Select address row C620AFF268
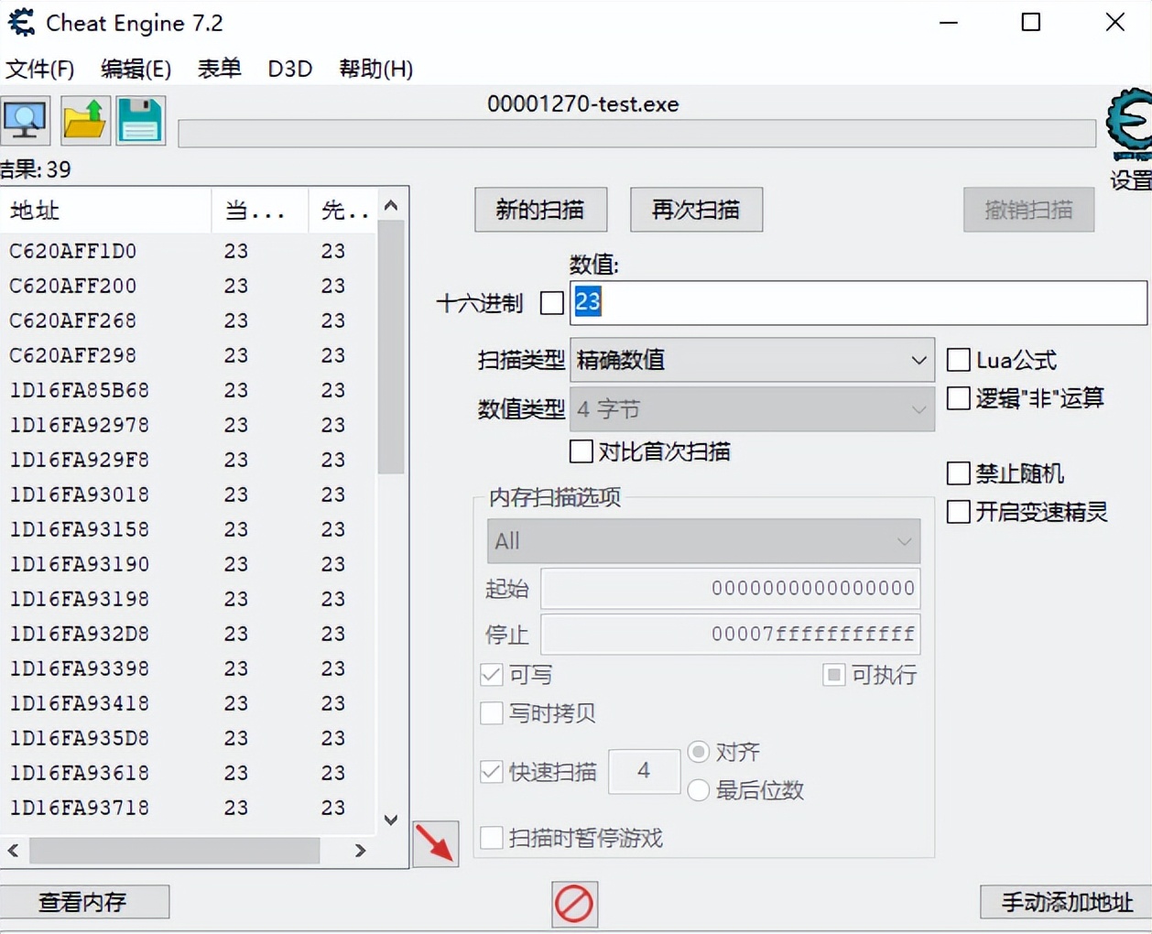The height and width of the screenshot is (934, 1152). click(x=188, y=320)
